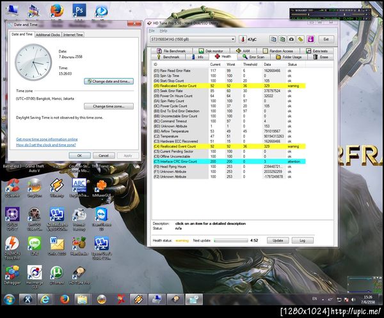Open 'Get more time zone information online' link
Viewport: 384px width, 318px height.
(47, 139)
